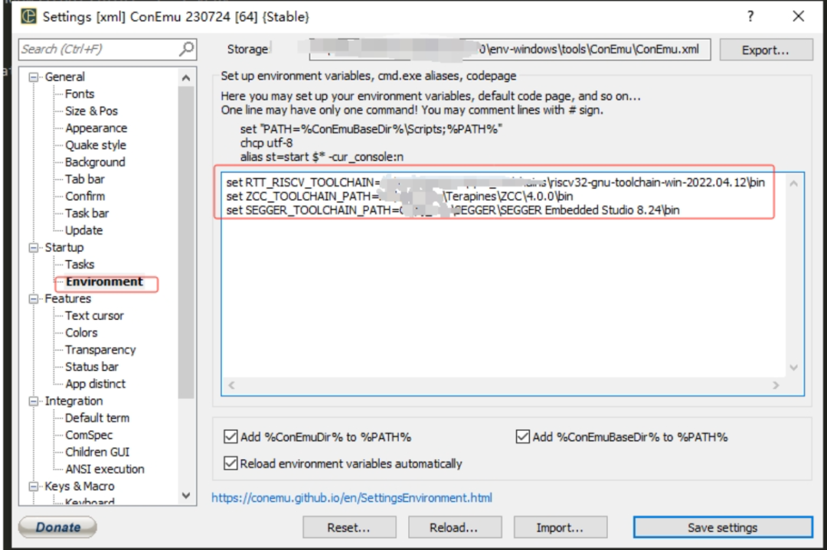The height and width of the screenshot is (550, 827).
Task: Open the Update settings page
Action: pos(84,230)
